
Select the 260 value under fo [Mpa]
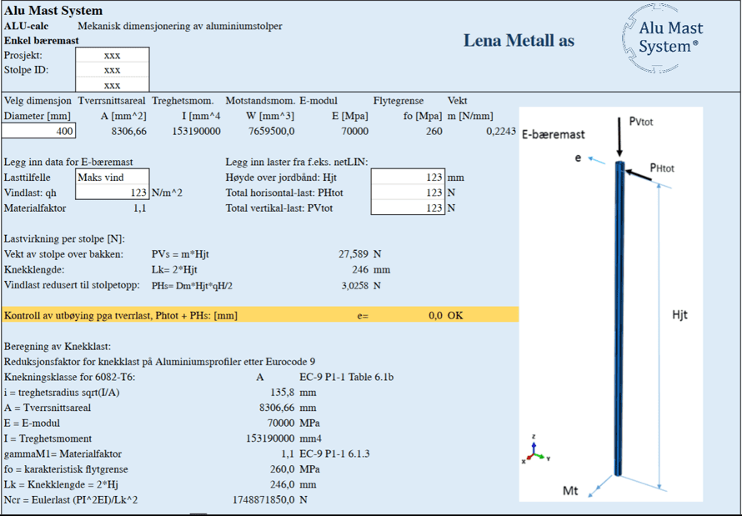[x=434, y=131]
